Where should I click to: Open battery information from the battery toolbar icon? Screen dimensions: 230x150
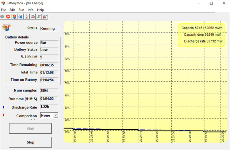tap(14, 17)
